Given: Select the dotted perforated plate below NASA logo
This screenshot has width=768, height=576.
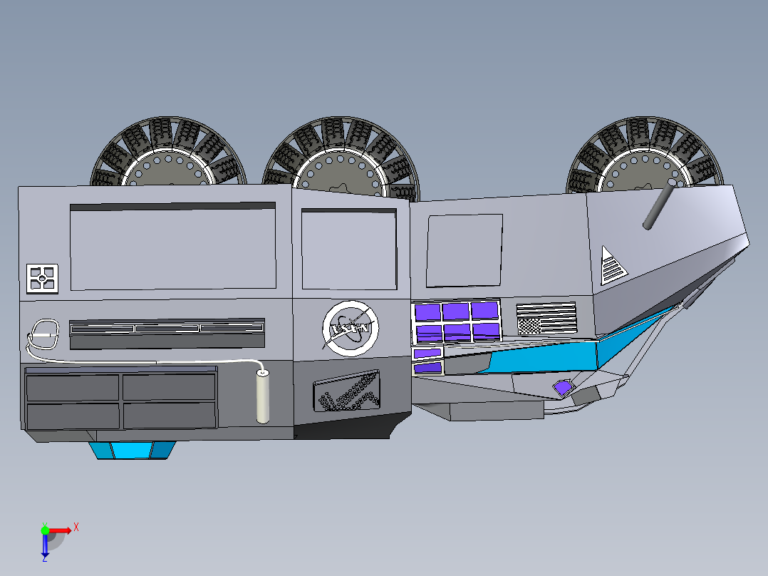Looking at the screenshot, I should coord(347,391).
